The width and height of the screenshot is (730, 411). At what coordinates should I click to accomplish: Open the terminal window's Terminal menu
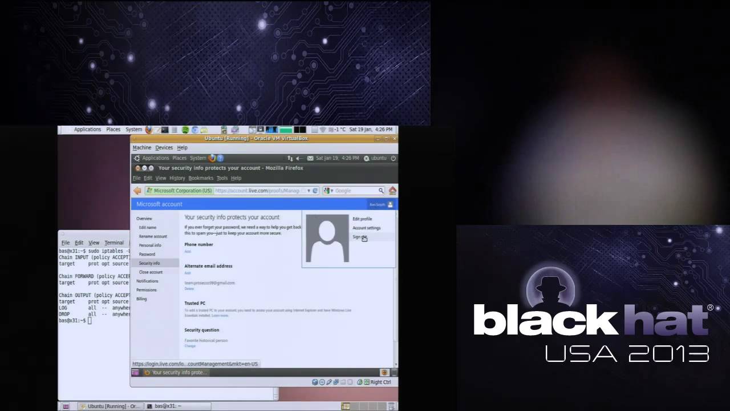coord(114,243)
